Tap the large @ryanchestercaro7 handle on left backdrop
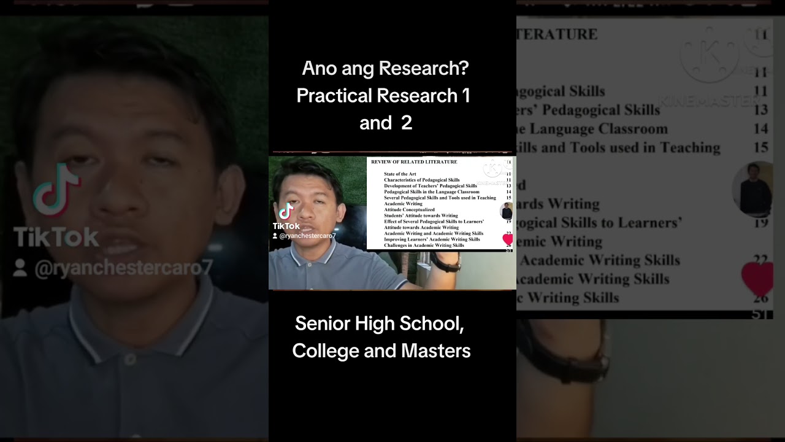Viewport: 785px width, 442px height. coord(124,268)
